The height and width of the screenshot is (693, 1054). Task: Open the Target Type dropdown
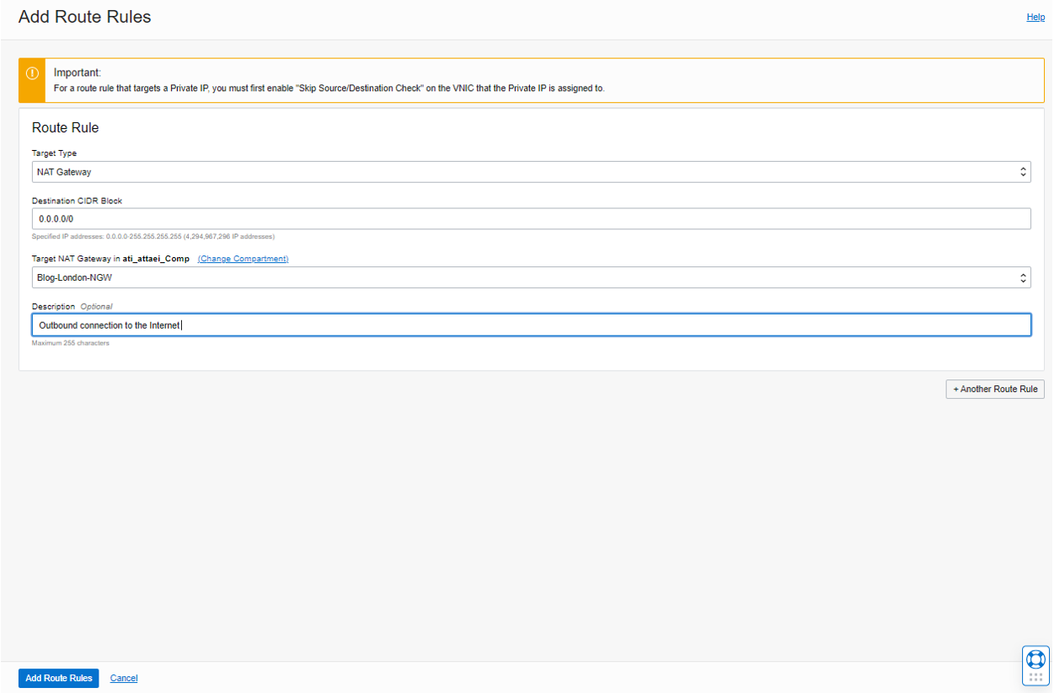(x=531, y=172)
